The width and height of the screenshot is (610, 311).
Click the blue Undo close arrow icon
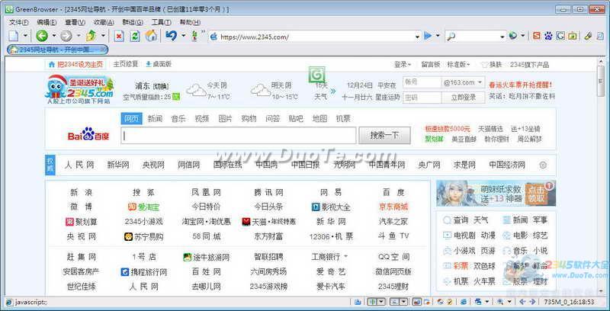pos(171,36)
